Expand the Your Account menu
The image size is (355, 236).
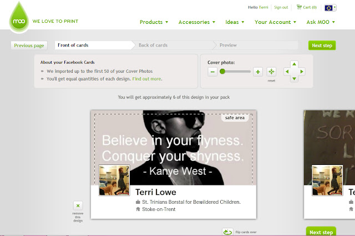click(275, 22)
